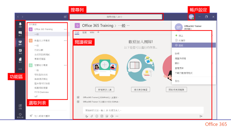Click the 開啟常見問題集 button
This screenshot has width=231, height=129.
point(176,90)
